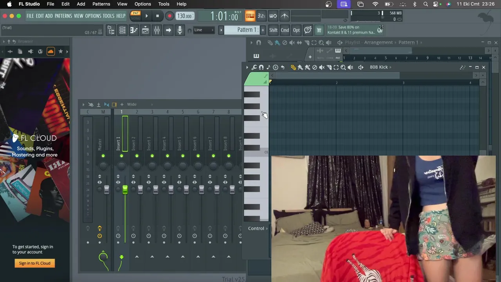Screen dimensions: 501x282
Task: Toggle SONG mode
Action: coord(136,18)
